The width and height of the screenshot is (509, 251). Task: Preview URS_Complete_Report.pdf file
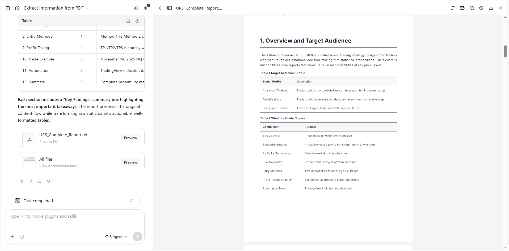[x=131, y=138]
